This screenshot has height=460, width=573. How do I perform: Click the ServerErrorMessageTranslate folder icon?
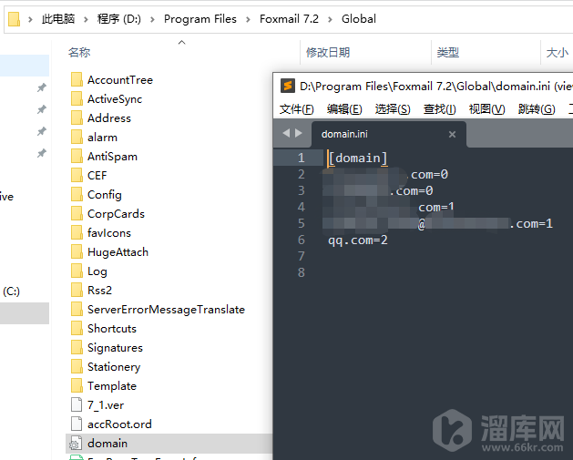coord(77,309)
